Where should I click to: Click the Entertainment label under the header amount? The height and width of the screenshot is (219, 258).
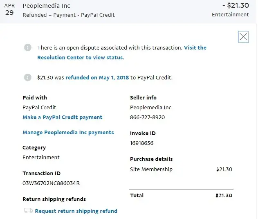click(x=230, y=15)
